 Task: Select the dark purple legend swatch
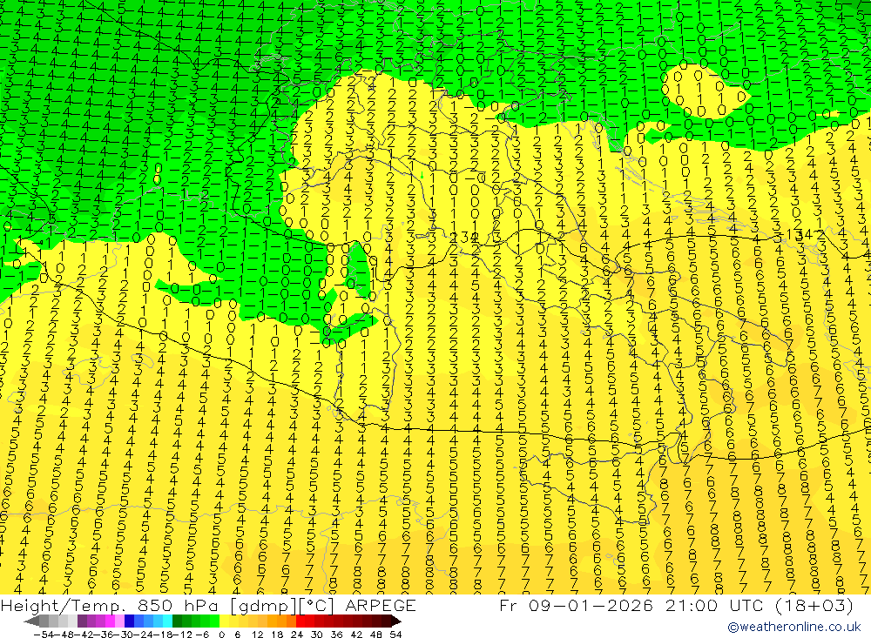pos(82,621)
